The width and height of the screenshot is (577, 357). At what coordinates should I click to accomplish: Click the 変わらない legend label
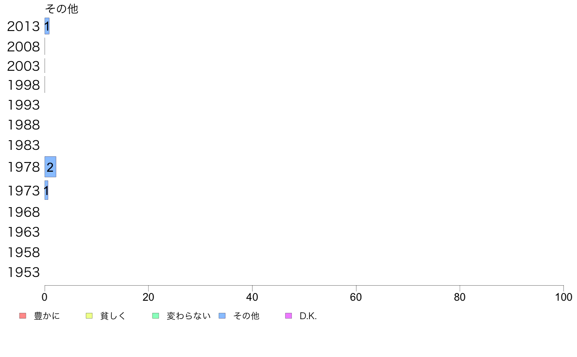[x=188, y=316]
